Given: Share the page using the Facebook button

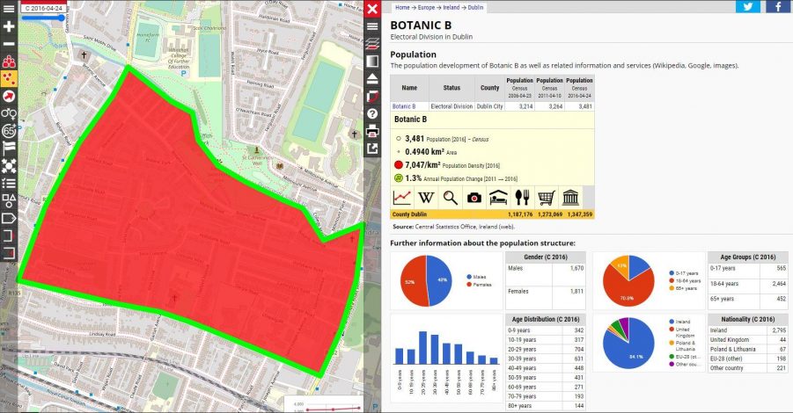Looking at the screenshot, I should tap(777, 6).
